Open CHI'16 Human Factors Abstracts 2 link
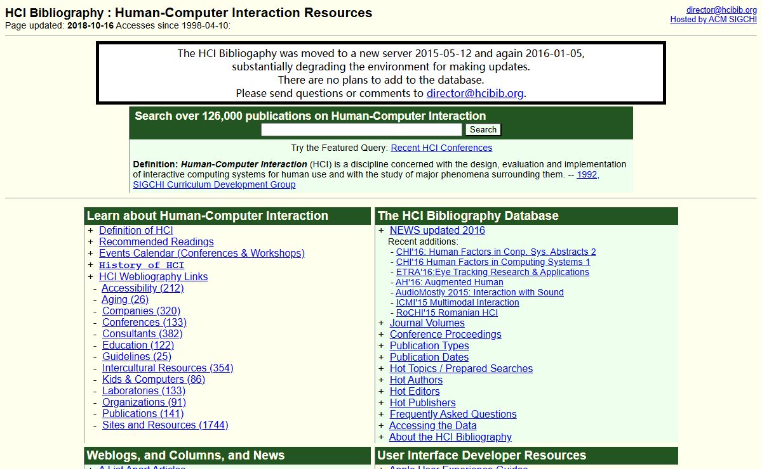The image size is (762, 469). coord(496,252)
